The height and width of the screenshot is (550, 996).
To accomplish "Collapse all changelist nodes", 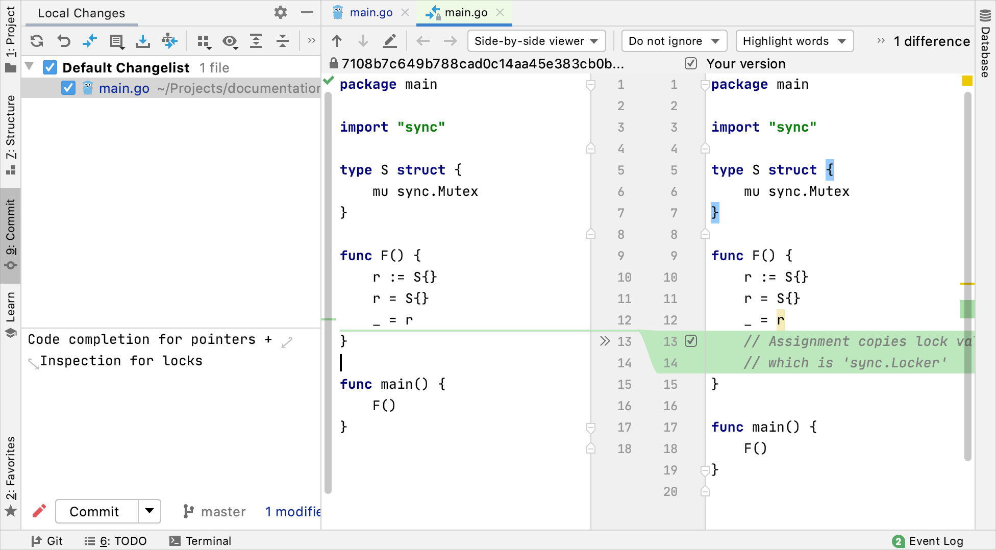I will pos(282,41).
